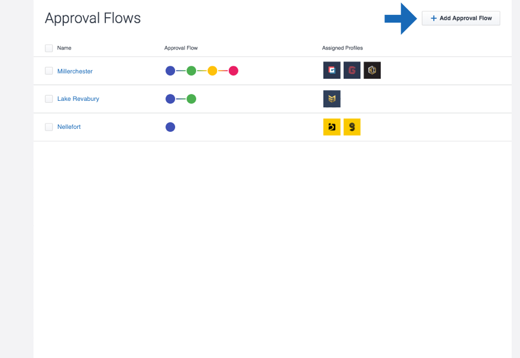Screen dimensions: 520x358
Task: Click the red G profile icon
Action: pos(352,70)
